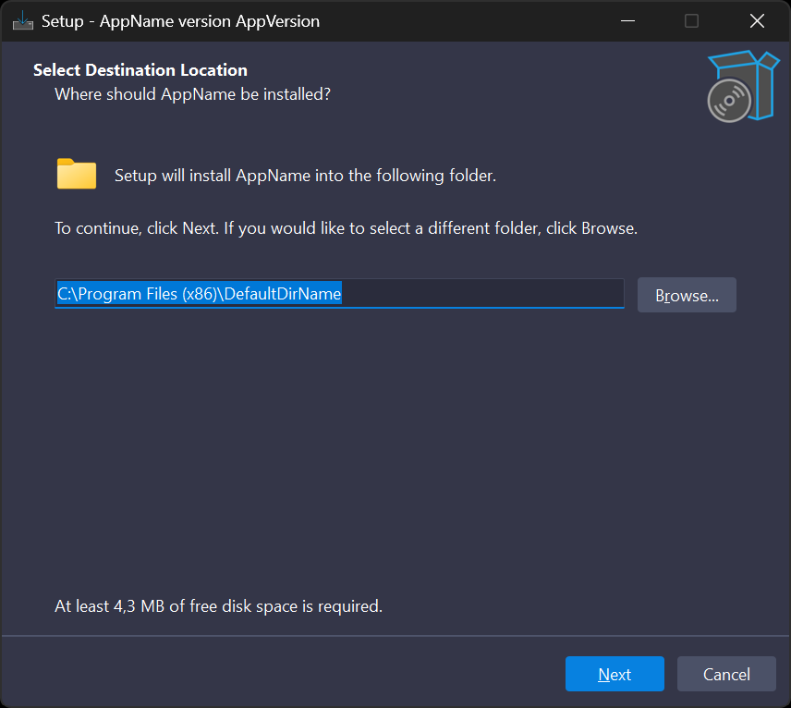The image size is (791, 708).
Task: Click the blank area right of the path text
Action: (481, 294)
